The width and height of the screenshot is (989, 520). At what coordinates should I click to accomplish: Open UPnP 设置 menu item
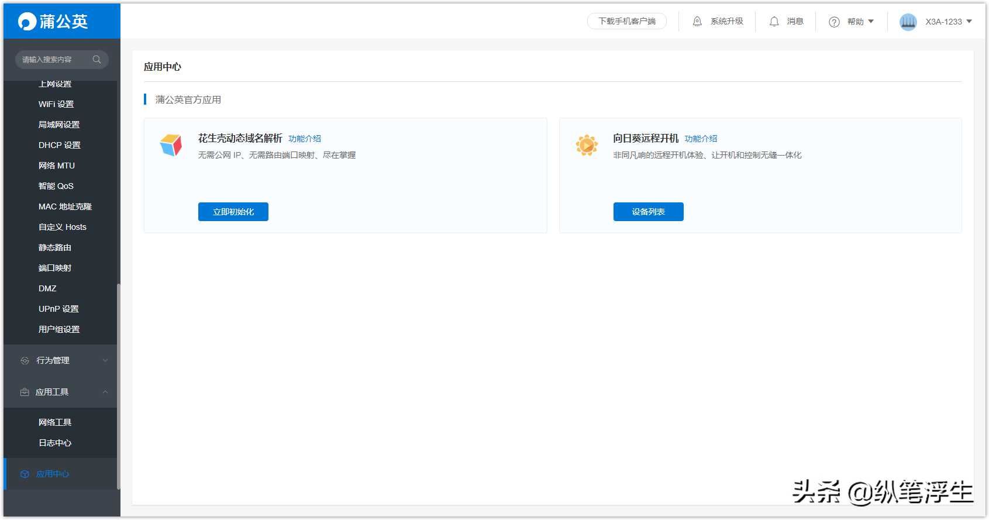(x=58, y=309)
